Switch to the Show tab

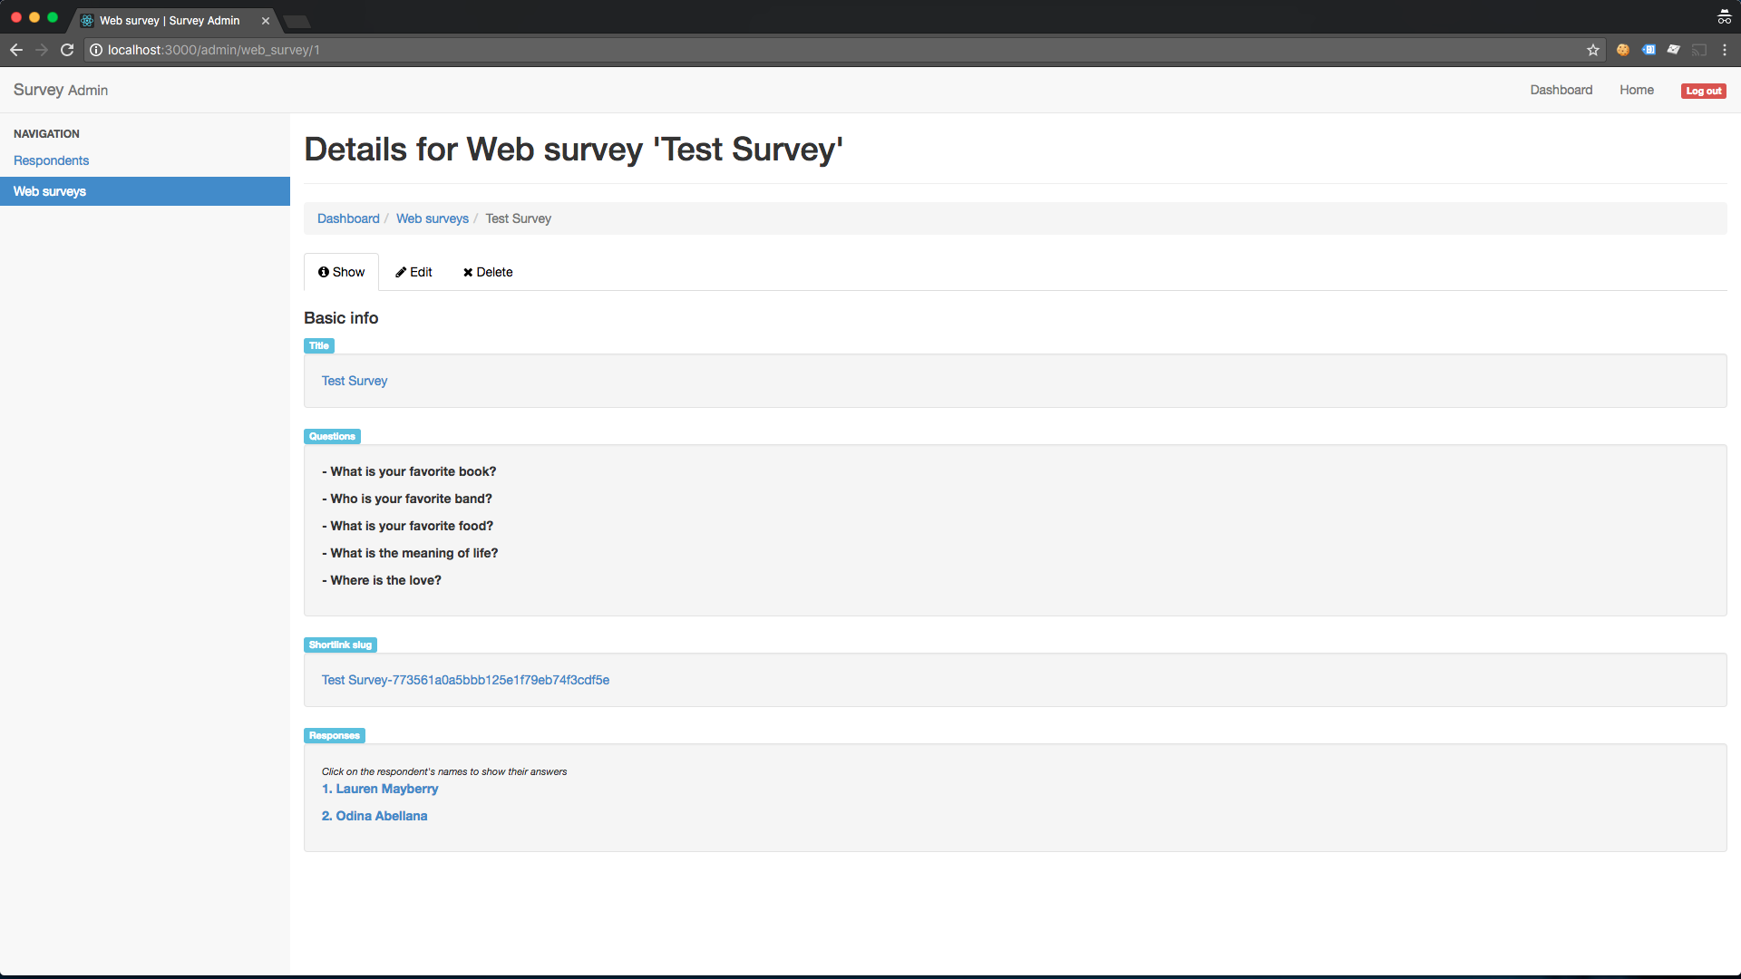tap(341, 272)
